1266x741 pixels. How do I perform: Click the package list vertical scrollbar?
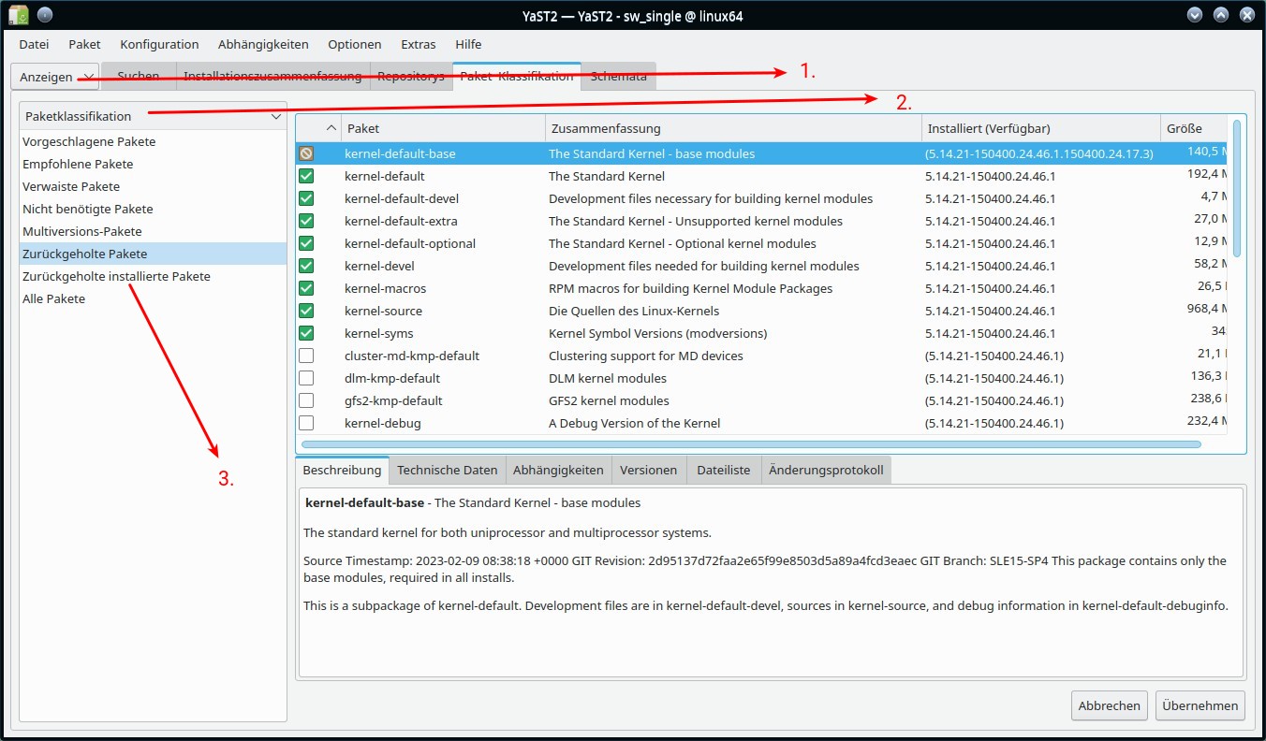pos(1238,187)
